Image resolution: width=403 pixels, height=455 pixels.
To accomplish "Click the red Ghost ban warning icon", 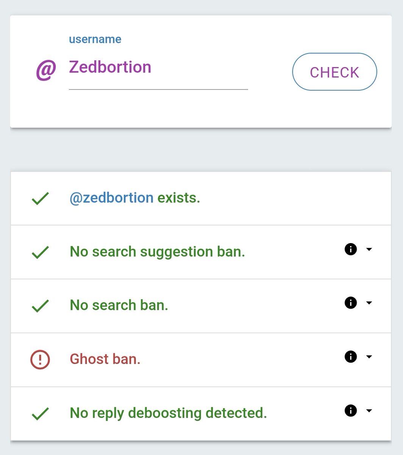I will coord(40,359).
